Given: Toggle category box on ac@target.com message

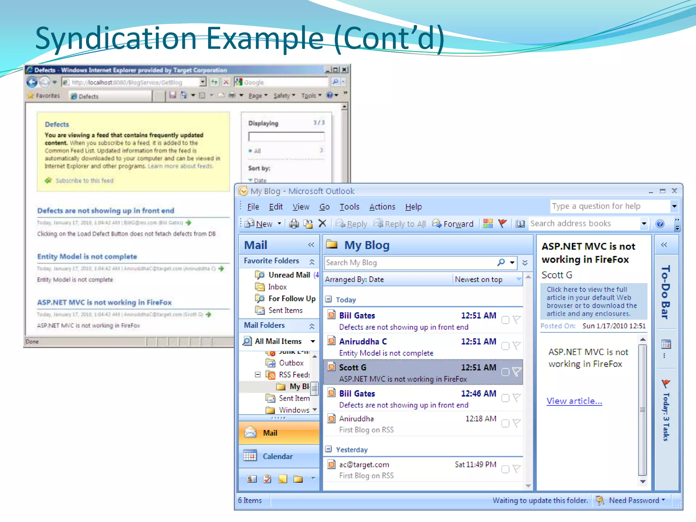Looking at the screenshot, I should click(x=505, y=469).
